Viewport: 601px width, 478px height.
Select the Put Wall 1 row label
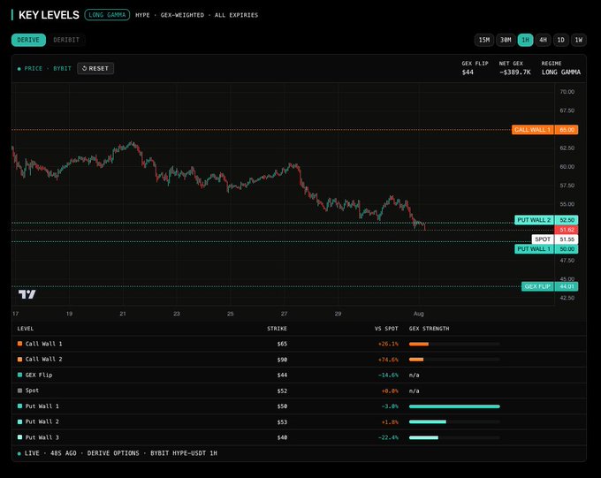[42, 406]
